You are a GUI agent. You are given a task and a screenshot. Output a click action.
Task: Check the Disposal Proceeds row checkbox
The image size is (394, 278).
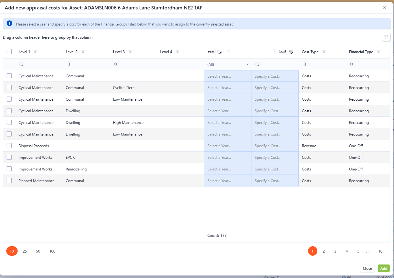click(9, 146)
